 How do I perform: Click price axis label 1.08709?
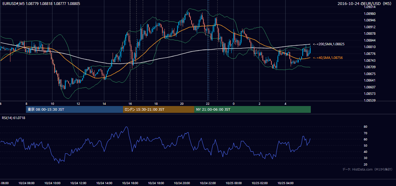(370, 67)
